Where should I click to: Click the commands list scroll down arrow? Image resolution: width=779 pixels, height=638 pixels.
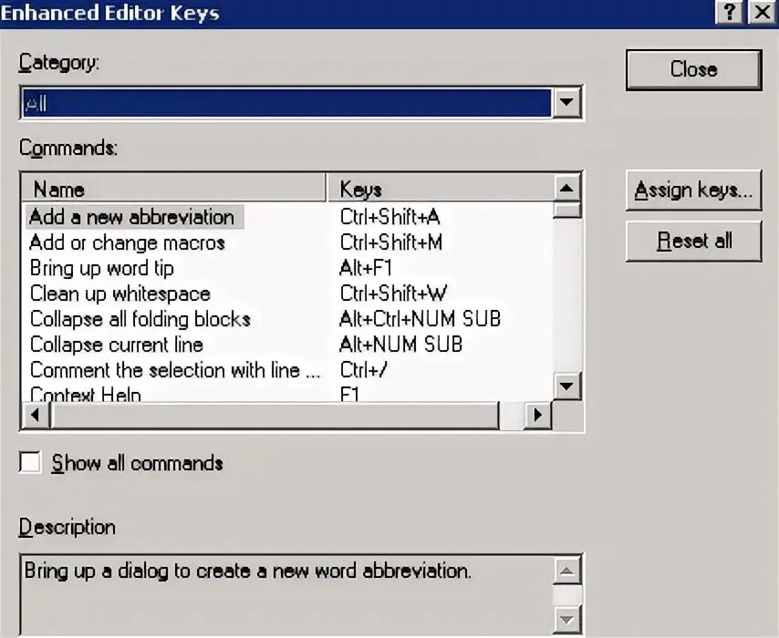(566, 386)
